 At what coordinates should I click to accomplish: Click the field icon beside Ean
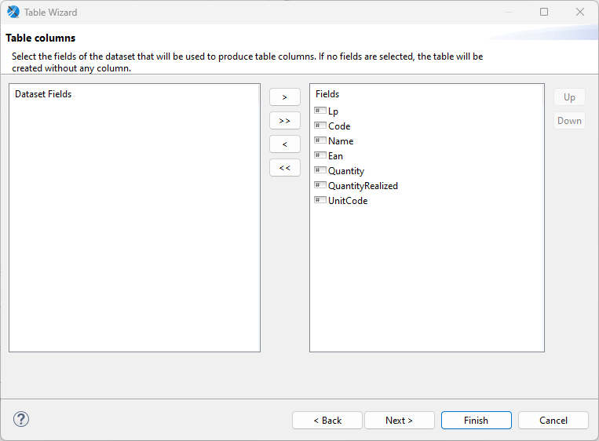320,155
